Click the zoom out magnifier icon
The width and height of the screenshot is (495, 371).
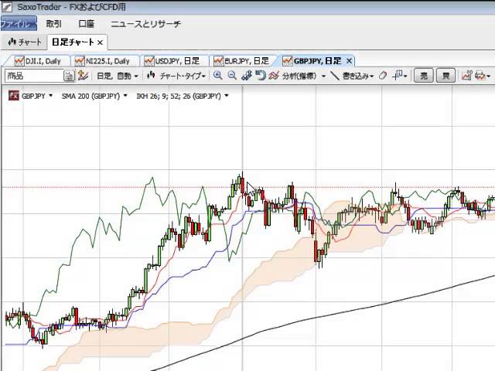pyautogui.click(x=231, y=76)
